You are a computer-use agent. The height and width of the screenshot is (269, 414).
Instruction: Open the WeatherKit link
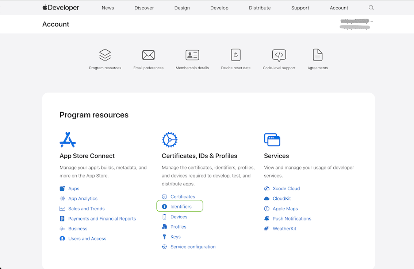tap(284, 229)
